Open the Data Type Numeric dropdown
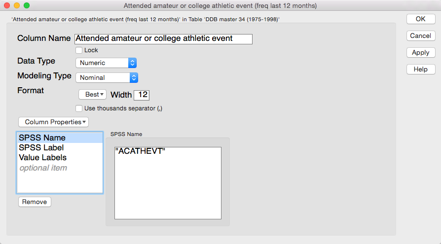441x244 pixels. [x=106, y=63]
